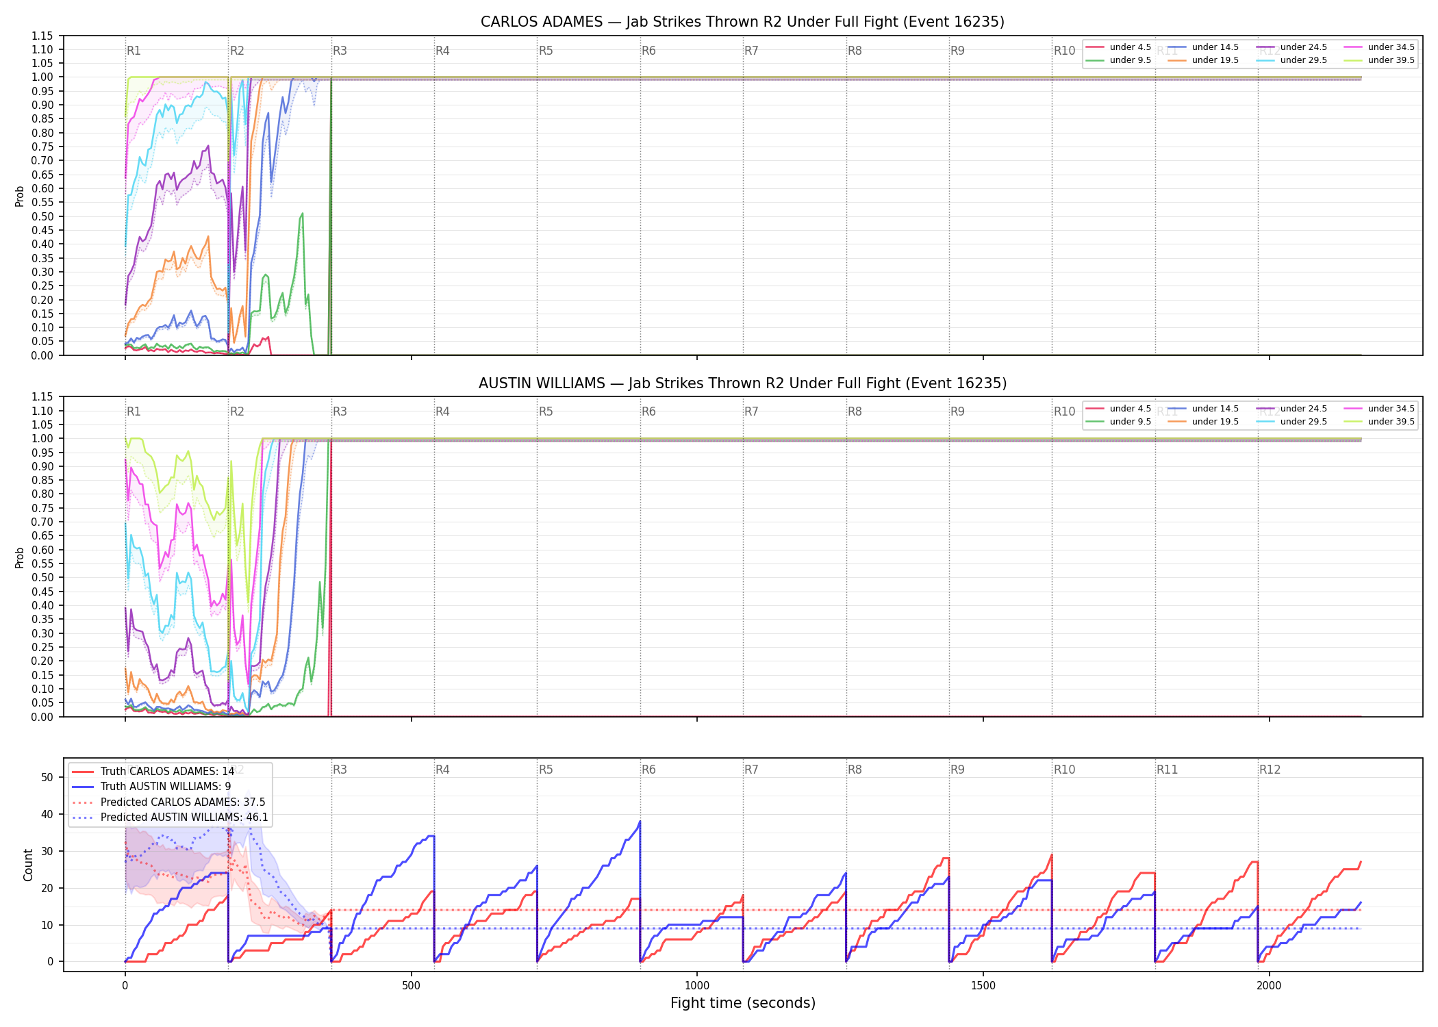
Task: Click the Carlos Adames Jab Strikes chart title
Action: [742, 22]
